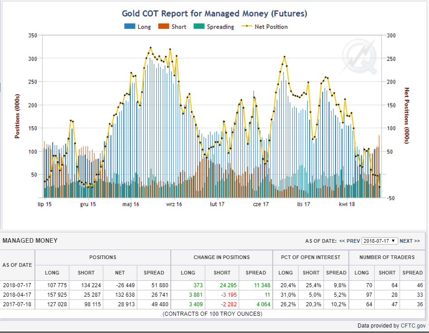
Task: Select the net position value -26 449
Action: (125, 285)
